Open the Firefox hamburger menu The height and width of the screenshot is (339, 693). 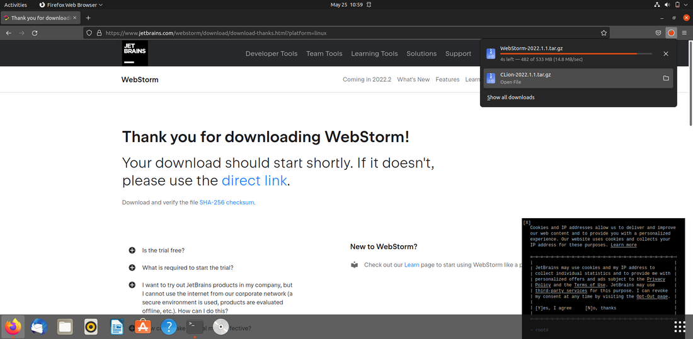684,33
